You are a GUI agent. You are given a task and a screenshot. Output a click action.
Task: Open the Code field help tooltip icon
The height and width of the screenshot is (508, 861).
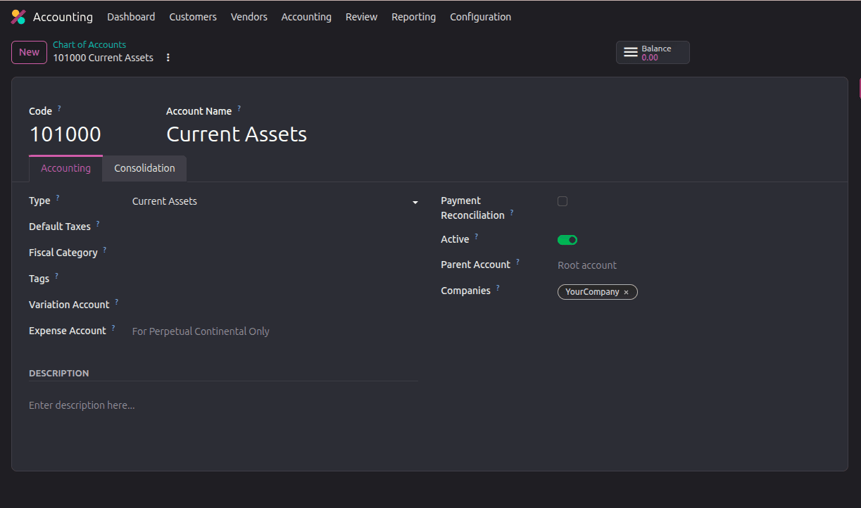tap(59, 108)
